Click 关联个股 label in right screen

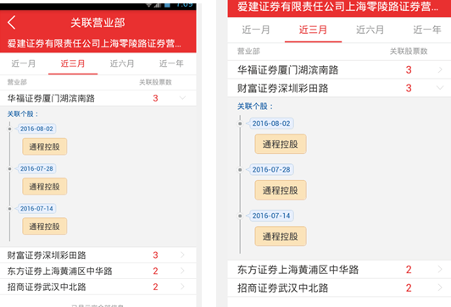coord(255,107)
